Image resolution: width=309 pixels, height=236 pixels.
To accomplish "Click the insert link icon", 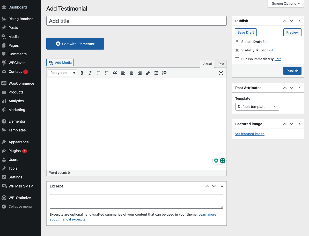I will (148, 73).
